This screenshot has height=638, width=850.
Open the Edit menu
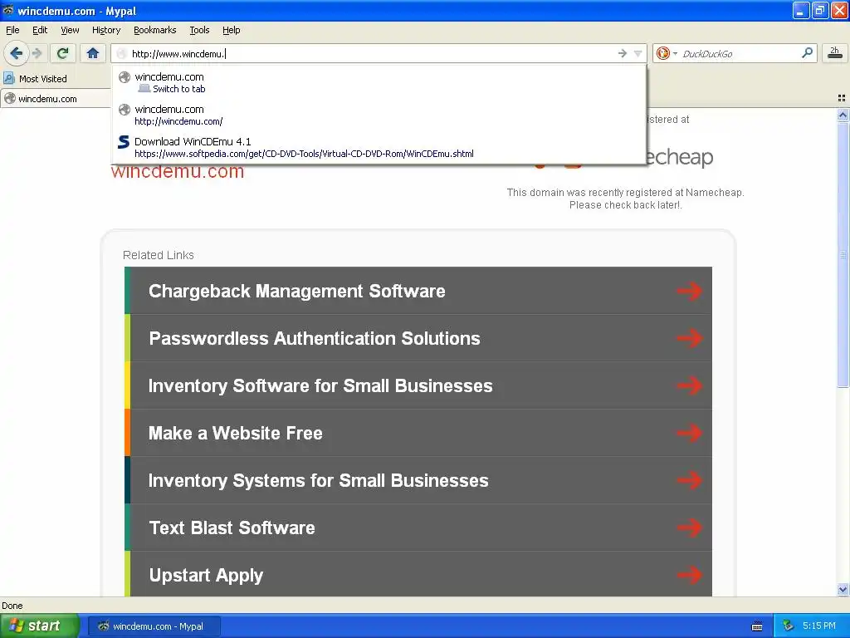(40, 30)
